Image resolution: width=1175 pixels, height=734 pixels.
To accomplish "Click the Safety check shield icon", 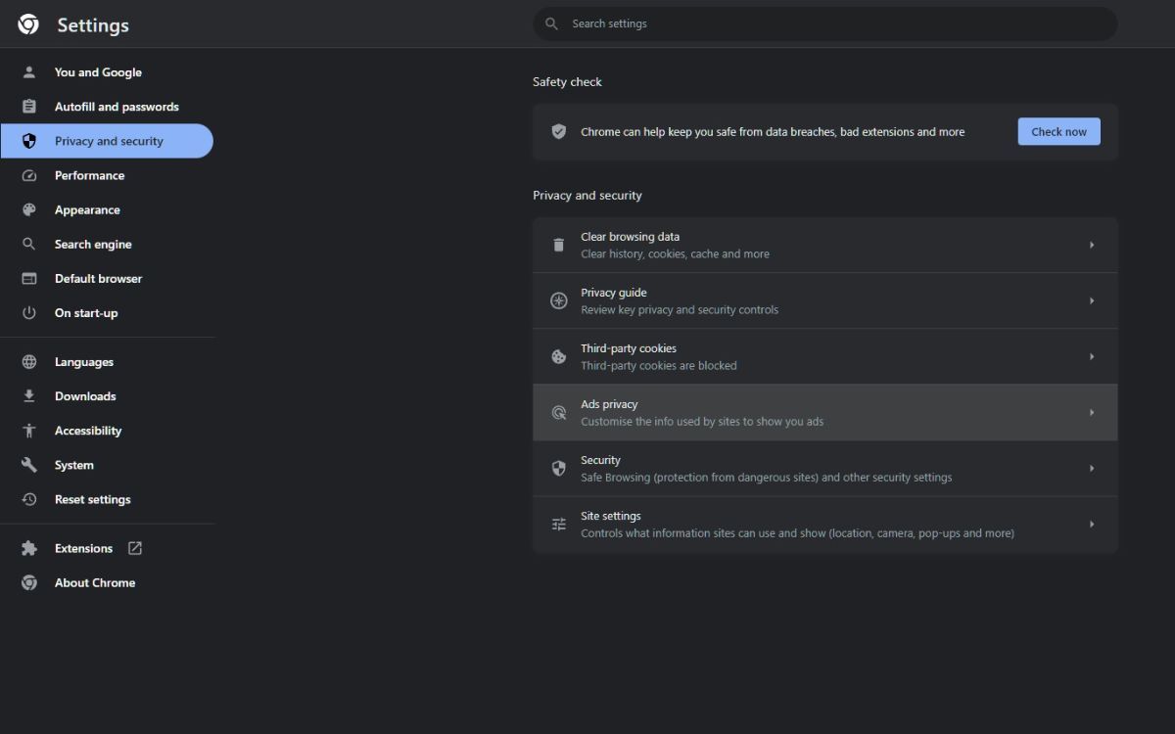I will (558, 131).
